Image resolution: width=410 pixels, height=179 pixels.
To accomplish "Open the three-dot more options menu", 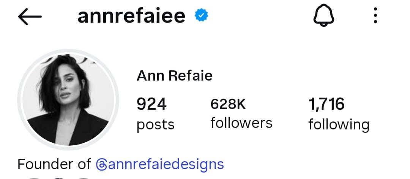I will (x=375, y=16).
